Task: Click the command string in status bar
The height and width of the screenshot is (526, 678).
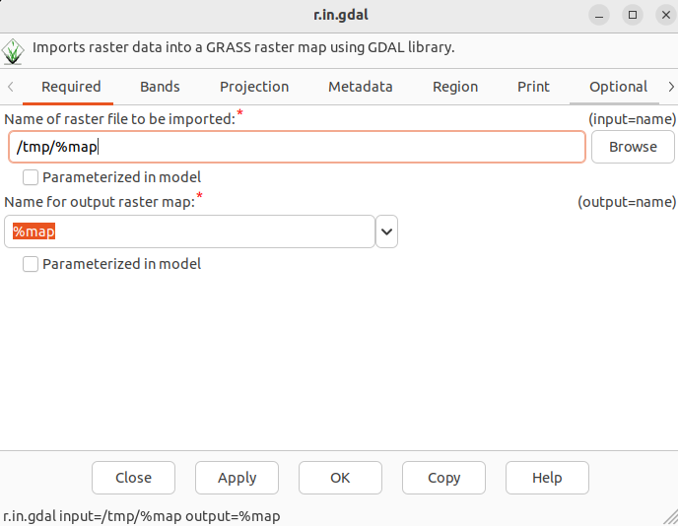Action: point(141,516)
